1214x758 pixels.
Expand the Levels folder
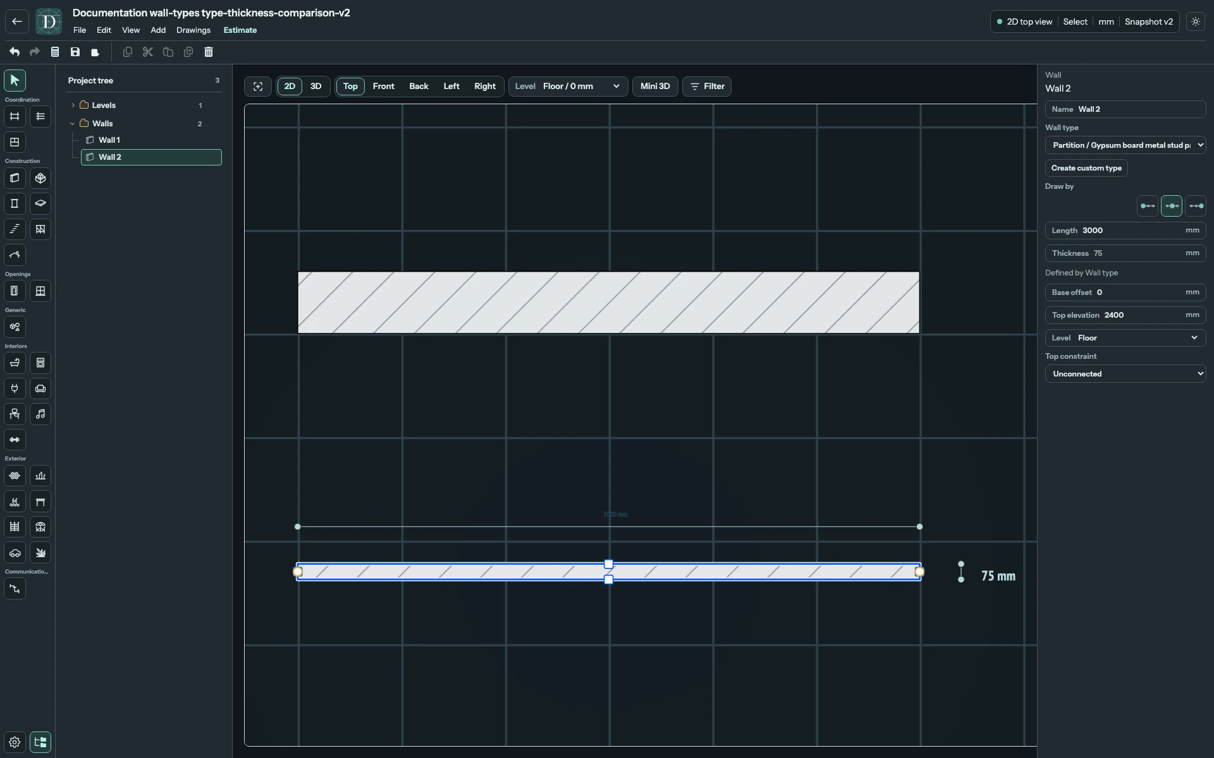click(73, 105)
